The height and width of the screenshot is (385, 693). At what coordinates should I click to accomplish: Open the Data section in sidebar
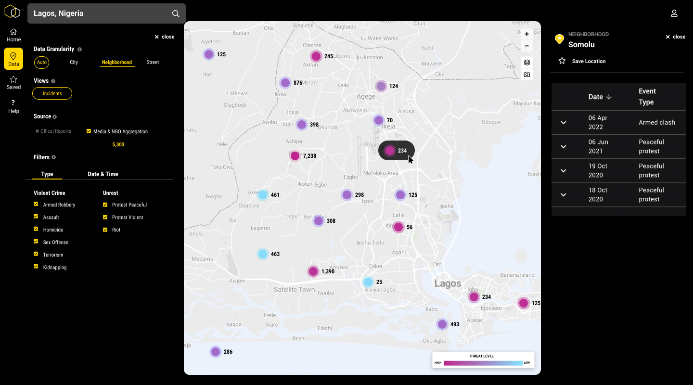click(x=13, y=59)
